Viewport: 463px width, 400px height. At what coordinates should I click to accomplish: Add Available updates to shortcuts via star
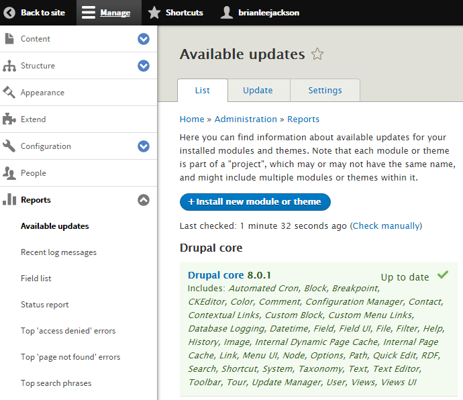[317, 54]
